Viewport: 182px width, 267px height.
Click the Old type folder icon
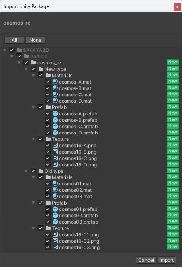41,171
